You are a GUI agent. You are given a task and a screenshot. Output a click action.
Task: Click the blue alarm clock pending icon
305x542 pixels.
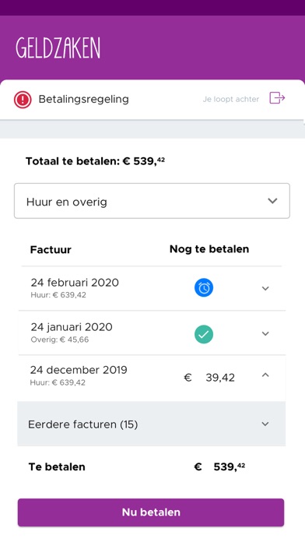(204, 288)
